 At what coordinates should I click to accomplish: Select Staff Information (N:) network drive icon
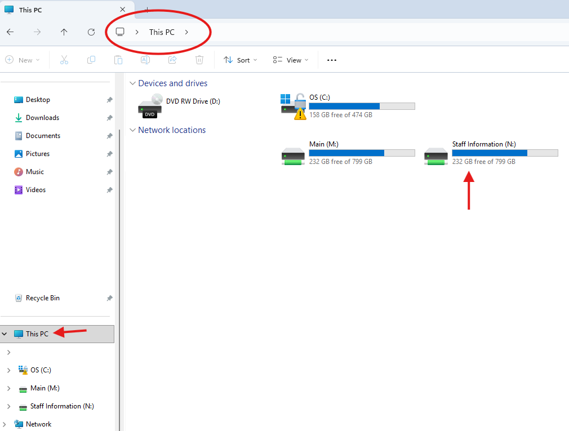436,157
